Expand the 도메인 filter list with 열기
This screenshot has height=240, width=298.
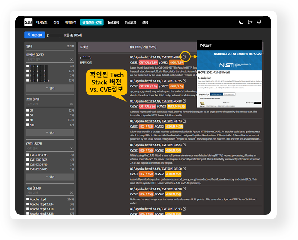click(x=50, y=88)
